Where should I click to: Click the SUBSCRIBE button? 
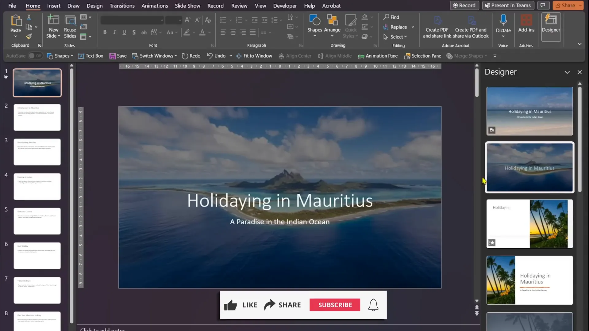(x=335, y=305)
